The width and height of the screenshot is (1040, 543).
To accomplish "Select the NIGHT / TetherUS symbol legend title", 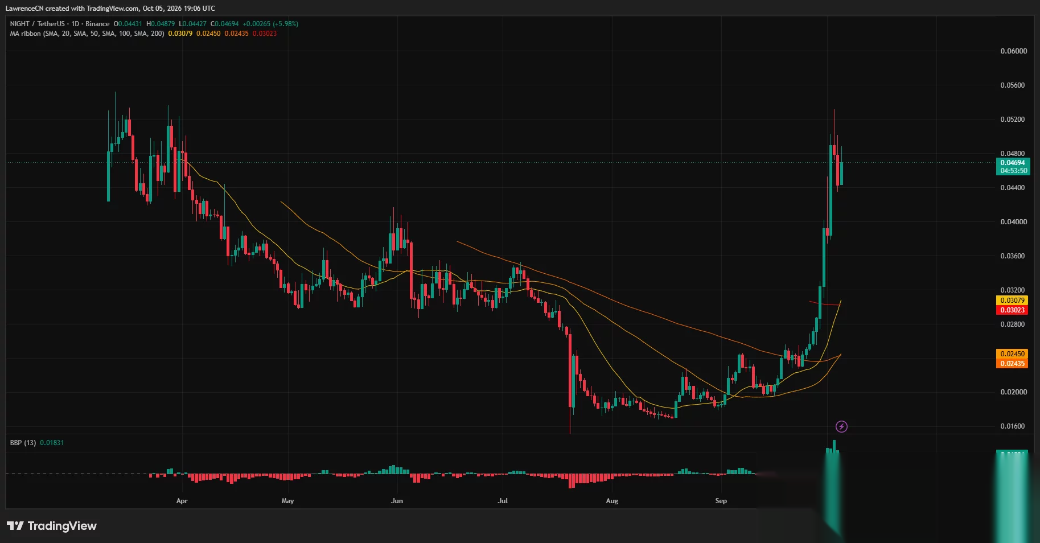I will 60,24.
